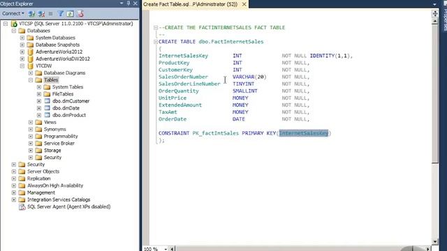447x251 pixels.
Task: Select dbo.dimCustomer table icon
Action: point(47,101)
